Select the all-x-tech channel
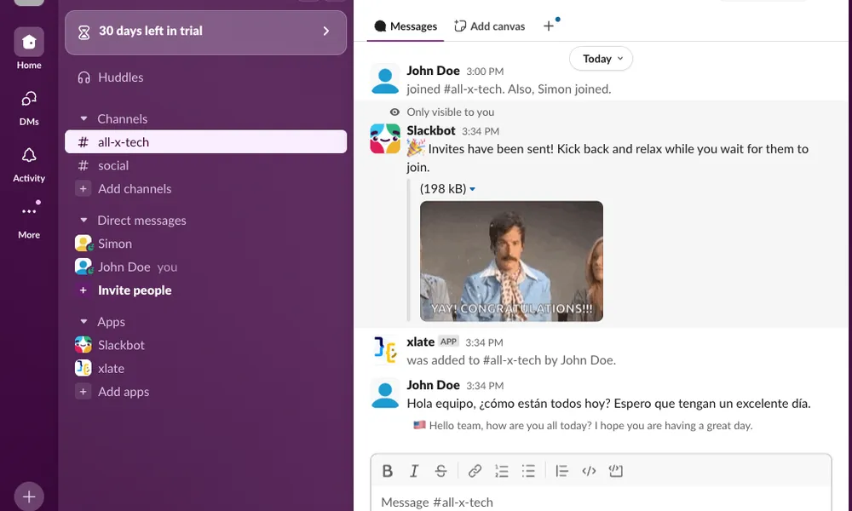 tap(205, 141)
